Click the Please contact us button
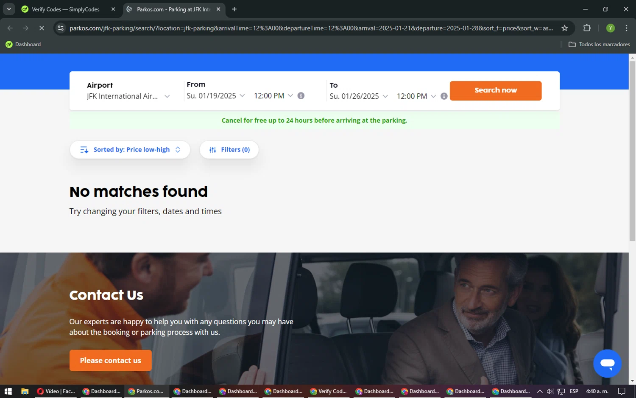This screenshot has height=398, width=636. point(111,360)
